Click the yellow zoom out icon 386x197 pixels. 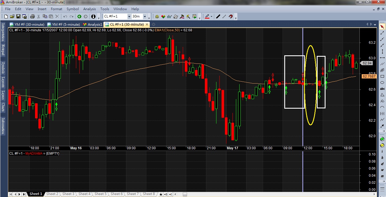pyautogui.click(x=382, y=145)
